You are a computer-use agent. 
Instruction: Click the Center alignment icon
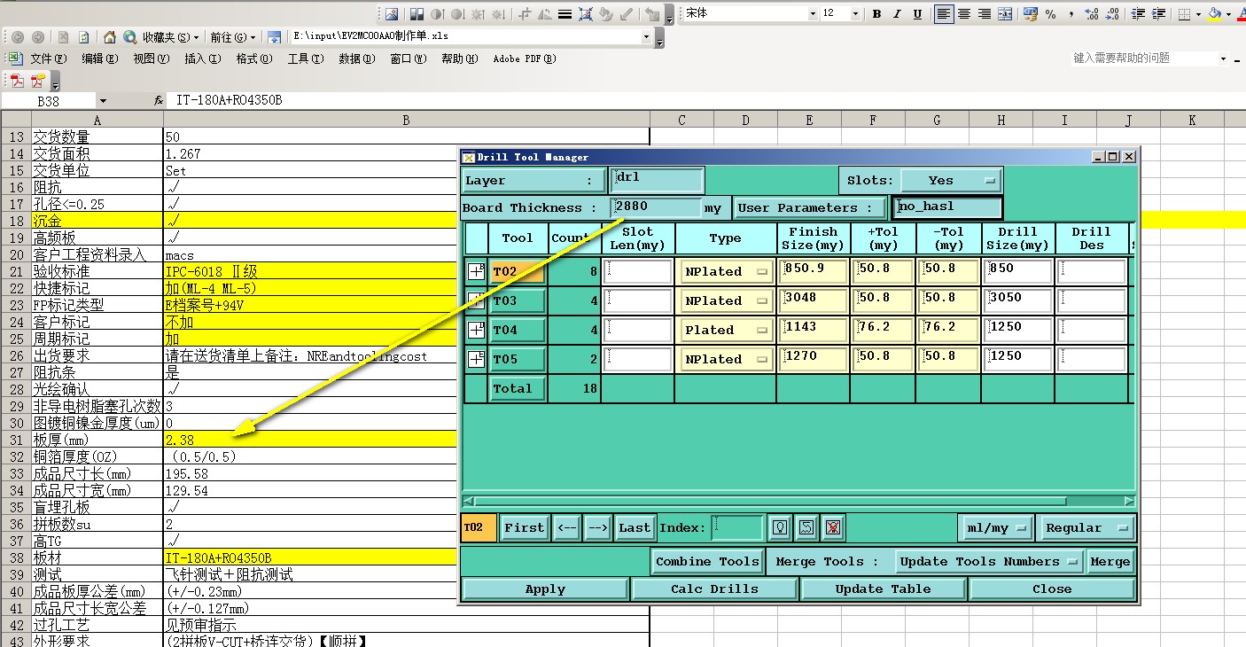(964, 13)
